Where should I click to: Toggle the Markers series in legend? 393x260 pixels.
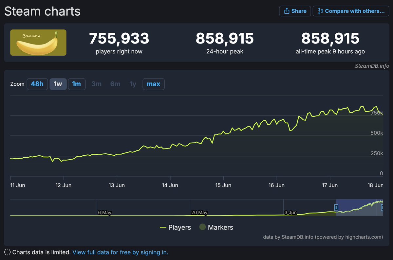(x=216, y=227)
